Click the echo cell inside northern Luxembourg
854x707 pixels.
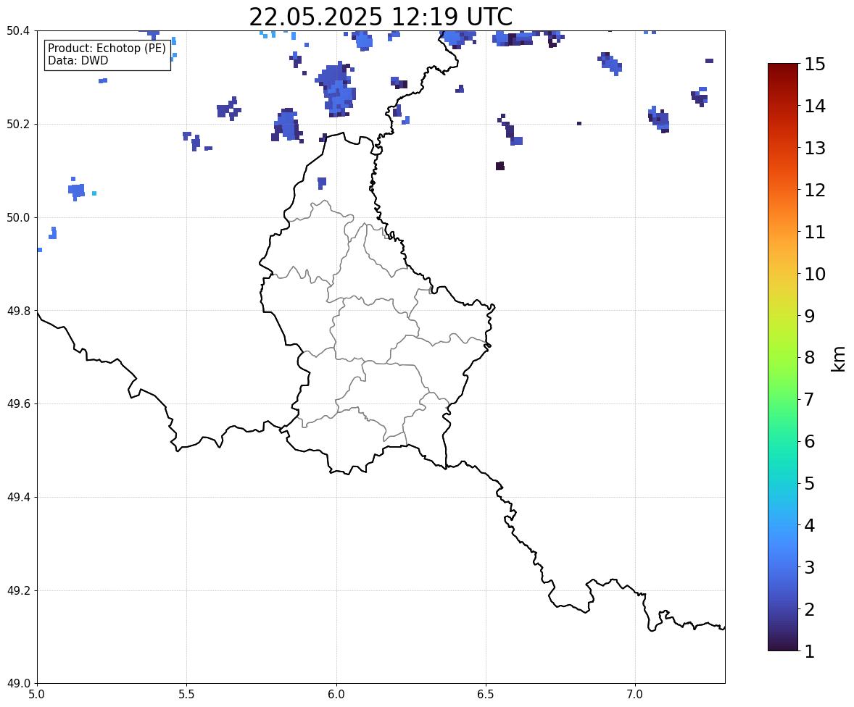point(321,183)
